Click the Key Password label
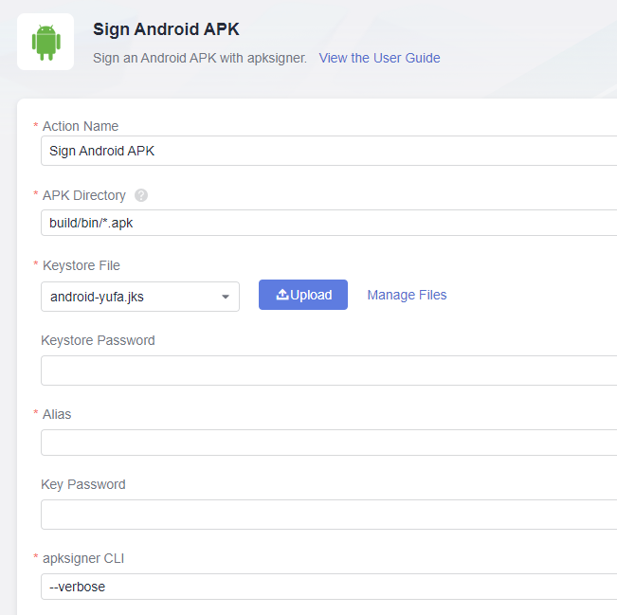 pyautogui.click(x=83, y=484)
